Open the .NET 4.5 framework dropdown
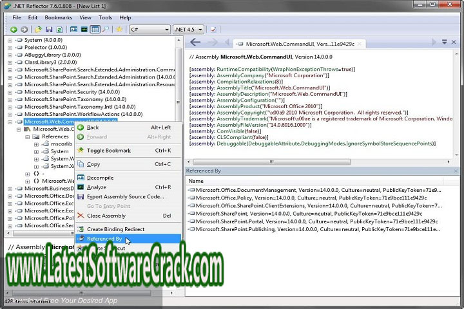Screen dimensions: 464x309 pos(188,30)
